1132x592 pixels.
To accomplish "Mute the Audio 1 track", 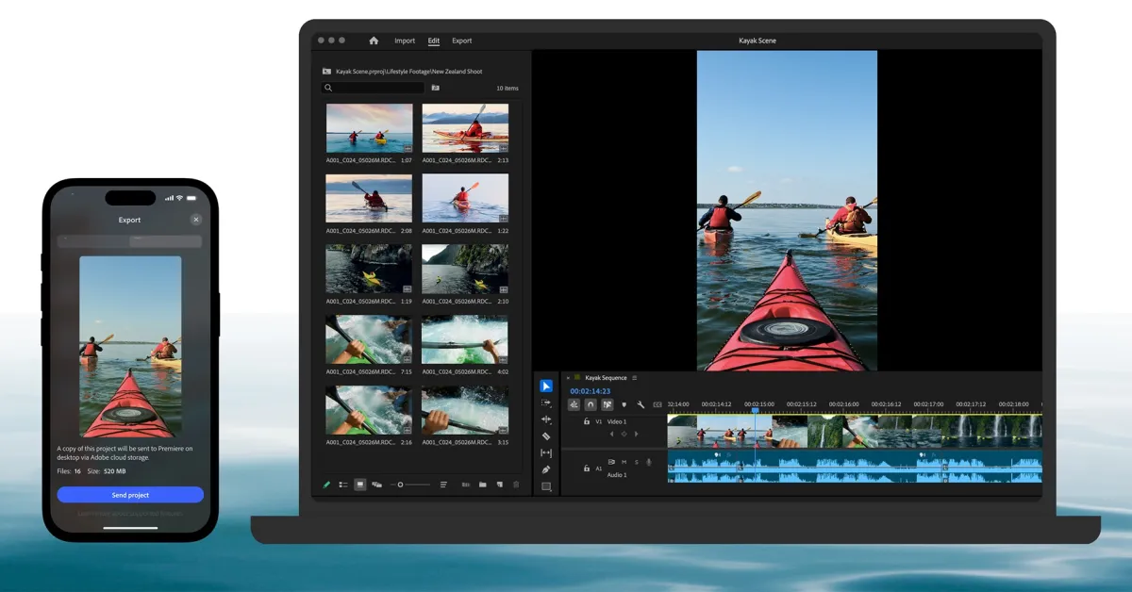I will click(x=624, y=462).
